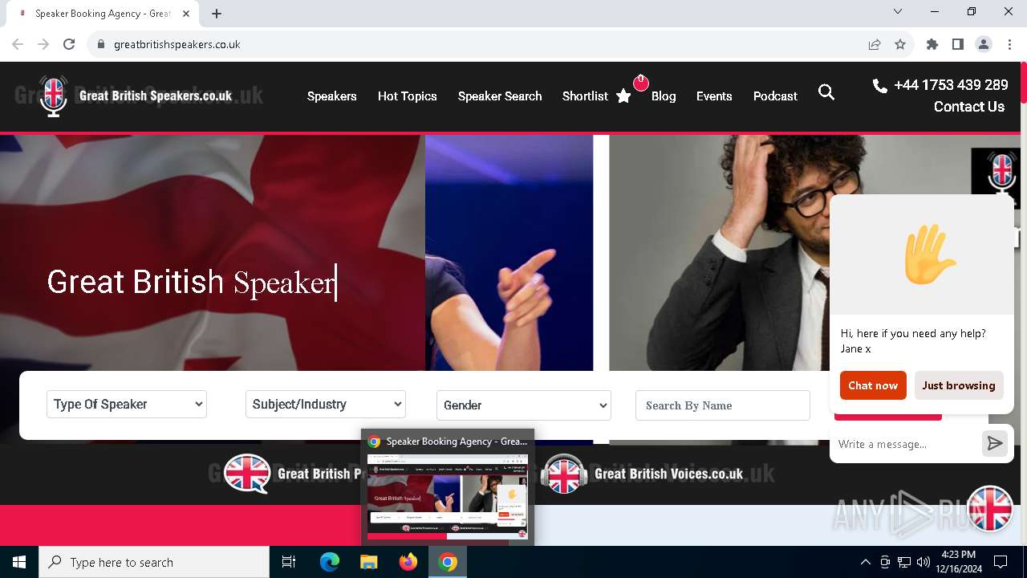Expand the Subject/Industry dropdown
This screenshot has height=578, width=1027.
point(326,404)
